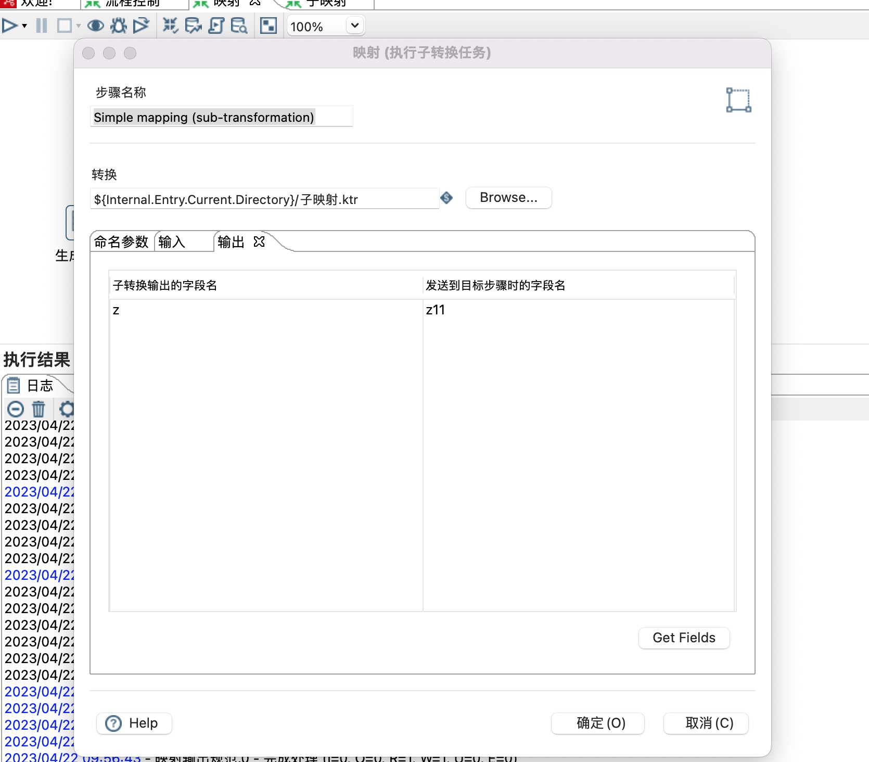Viewport: 869px width, 762px height.
Task: Click the Show results pane icon
Action: tap(269, 26)
